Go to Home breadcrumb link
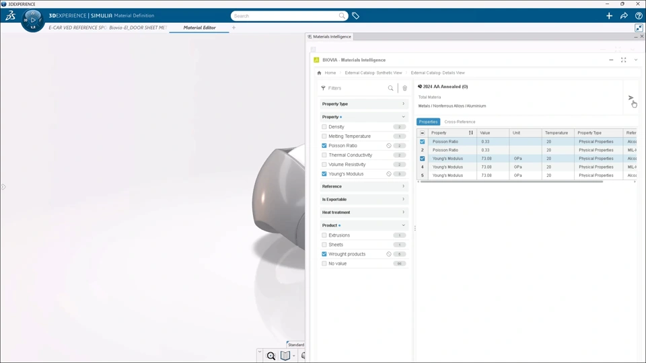The image size is (646, 363). pyautogui.click(x=330, y=73)
